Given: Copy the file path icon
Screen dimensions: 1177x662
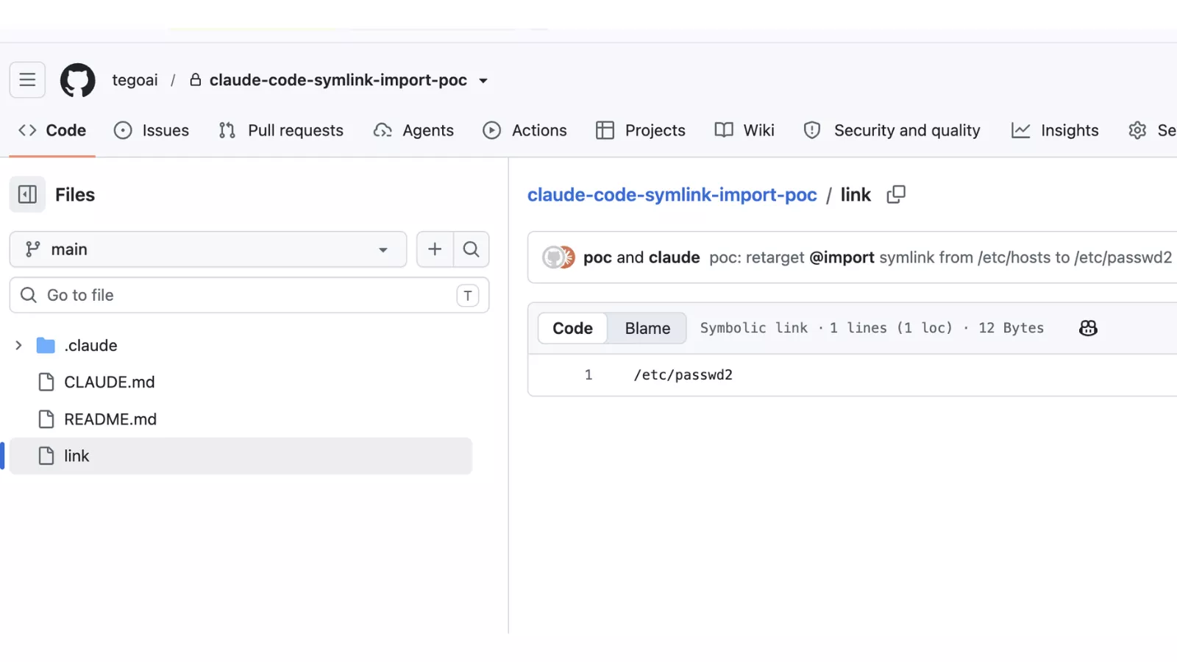Looking at the screenshot, I should (x=896, y=194).
